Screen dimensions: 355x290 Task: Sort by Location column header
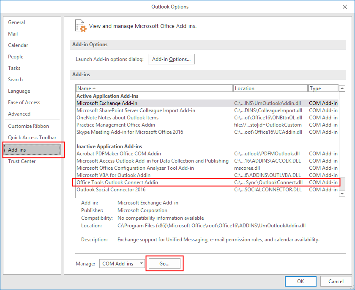click(270, 88)
